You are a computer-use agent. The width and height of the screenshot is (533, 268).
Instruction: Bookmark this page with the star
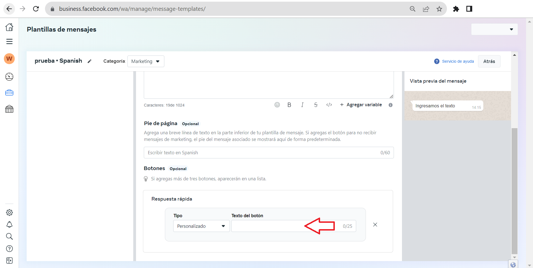coord(439,9)
